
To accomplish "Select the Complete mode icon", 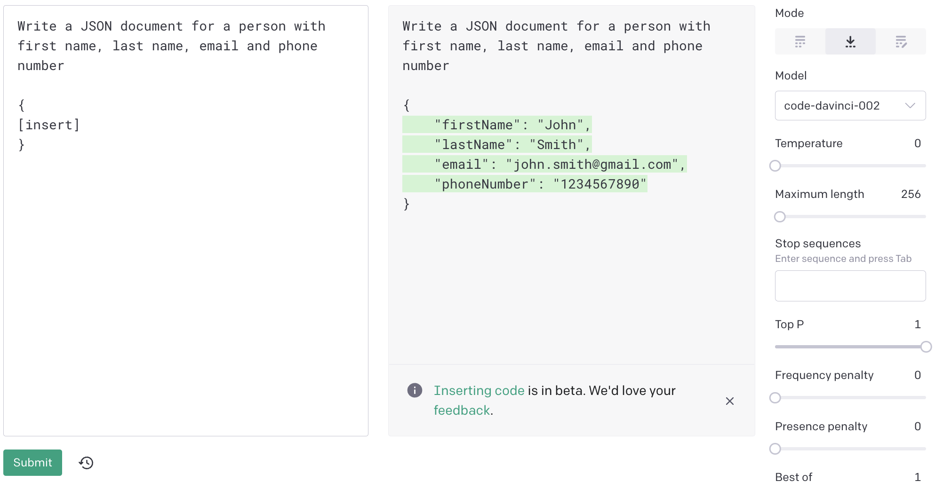I will click(800, 41).
